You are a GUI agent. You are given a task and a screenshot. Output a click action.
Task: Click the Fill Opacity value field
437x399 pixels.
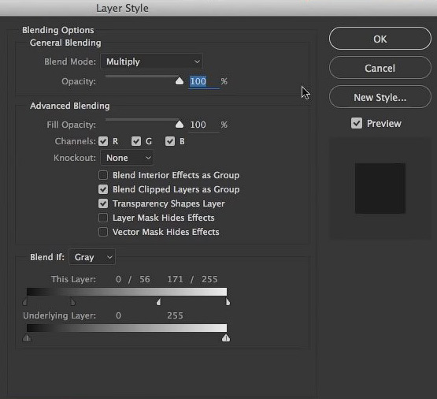pyautogui.click(x=204, y=125)
